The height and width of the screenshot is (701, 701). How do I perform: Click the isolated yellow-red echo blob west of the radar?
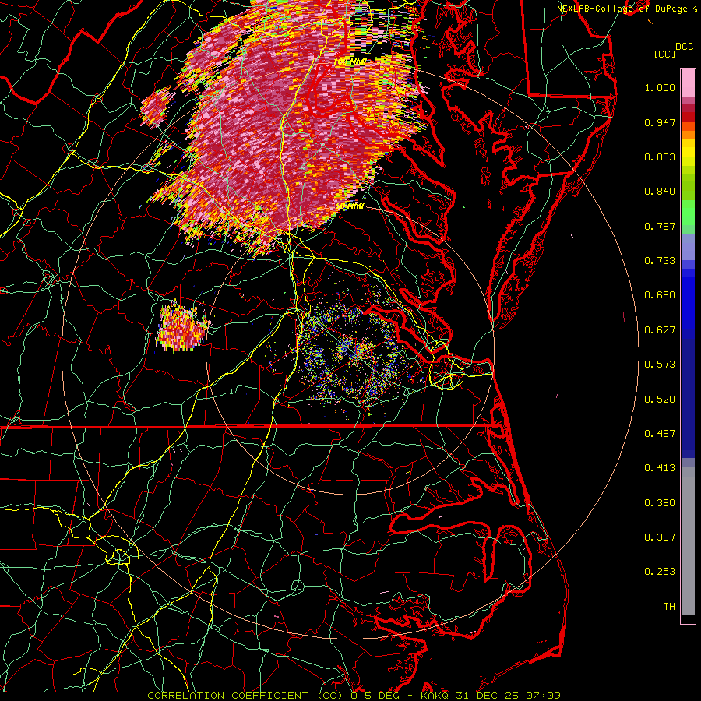point(182,327)
